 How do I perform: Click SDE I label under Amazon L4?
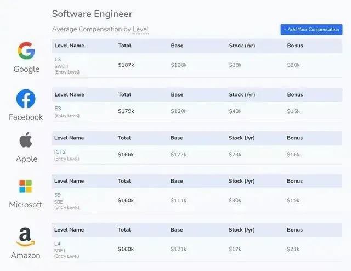click(60, 251)
